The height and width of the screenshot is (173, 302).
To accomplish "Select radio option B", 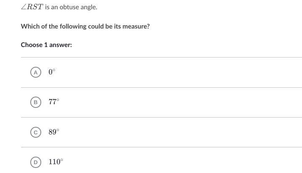I will pyautogui.click(x=36, y=102).
